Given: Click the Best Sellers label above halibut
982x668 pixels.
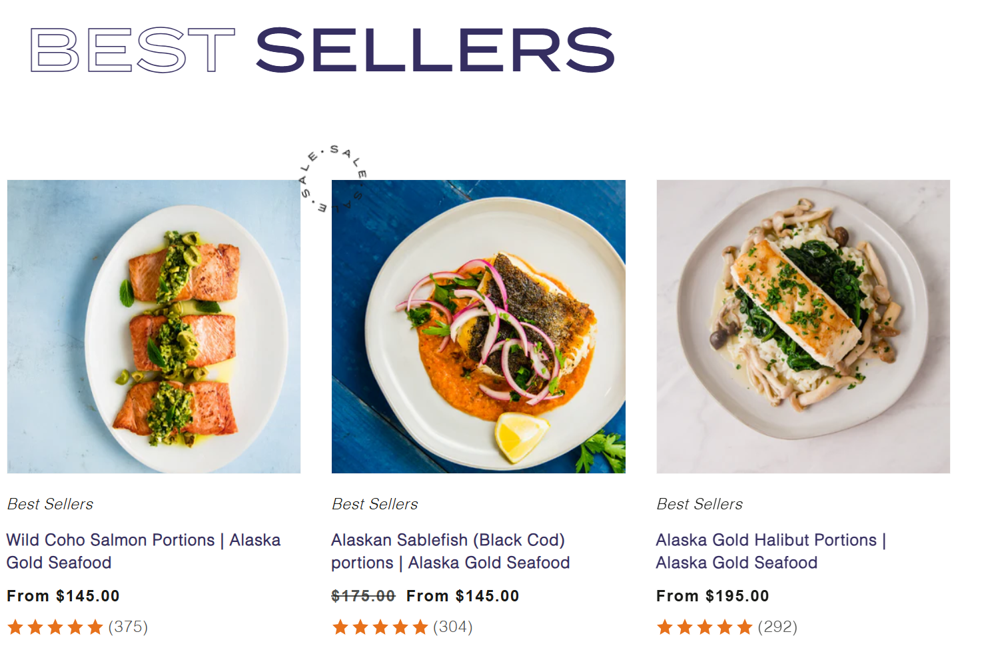Looking at the screenshot, I should click(700, 504).
